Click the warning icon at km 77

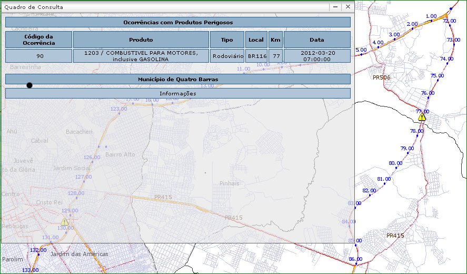pyautogui.click(x=422, y=116)
